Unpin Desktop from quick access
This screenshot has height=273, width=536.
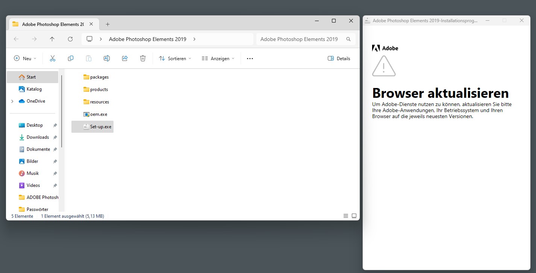pos(55,125)
